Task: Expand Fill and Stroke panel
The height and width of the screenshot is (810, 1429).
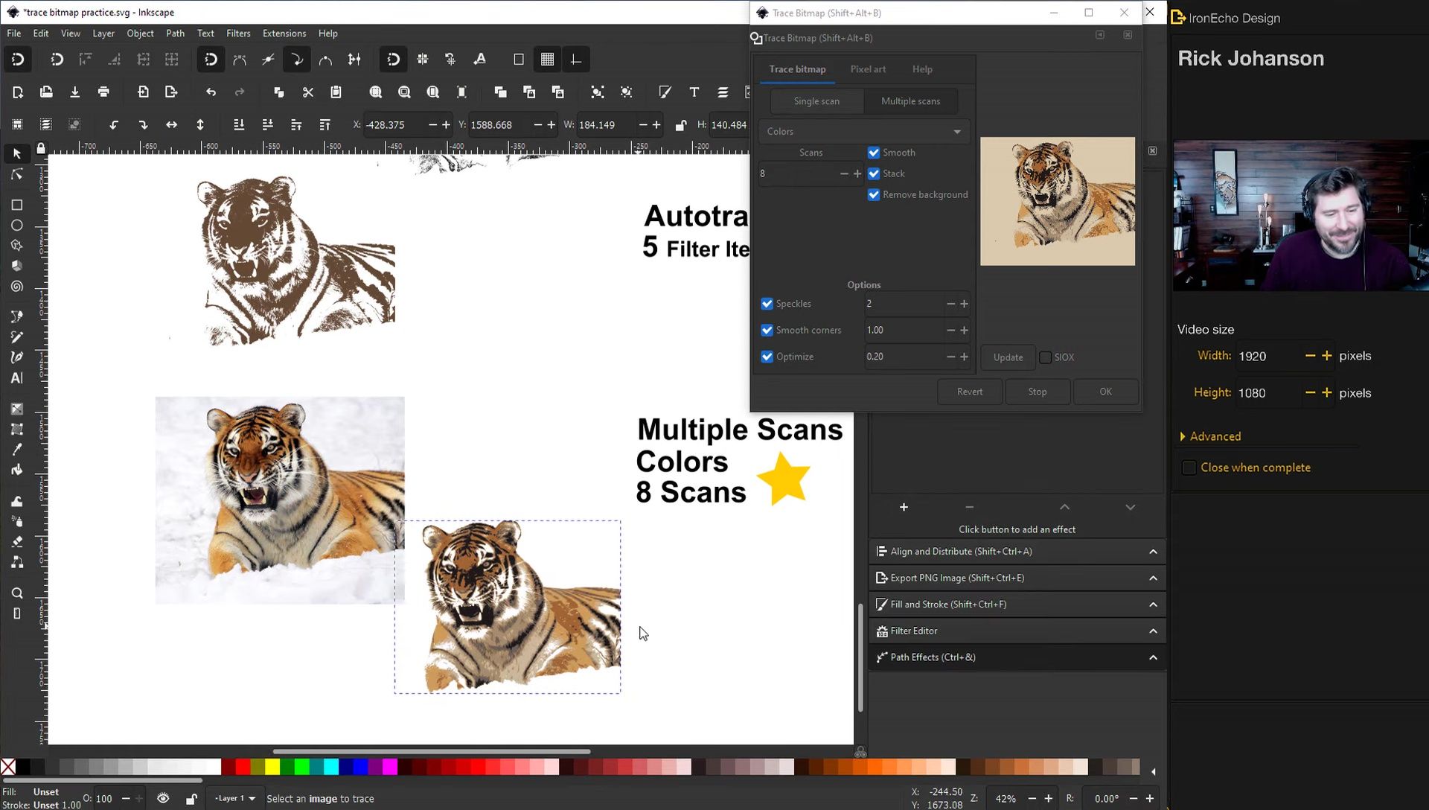Action: coord(1017,605)
